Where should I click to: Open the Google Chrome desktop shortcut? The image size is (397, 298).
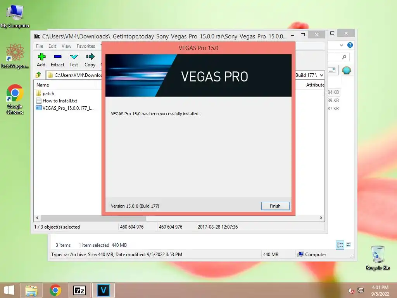(15, 99)
